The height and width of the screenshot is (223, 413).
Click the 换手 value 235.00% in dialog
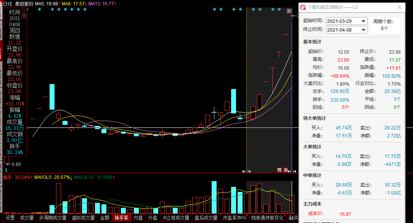[340, 100]
